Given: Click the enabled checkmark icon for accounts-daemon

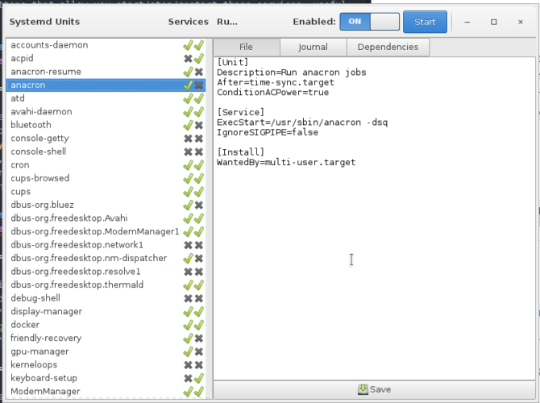Looking at the screenshot, I should [188, 45].
